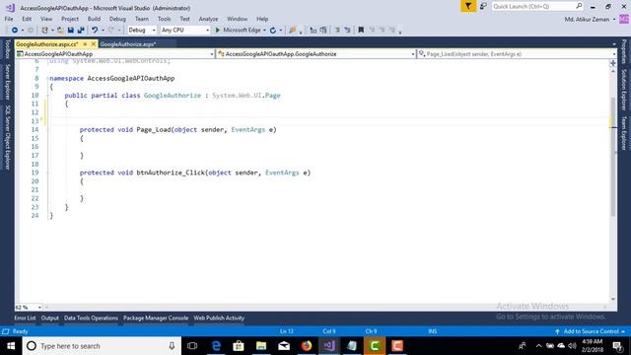
Task: Open Firefox from the taskbar
Action: coord(307,346)
